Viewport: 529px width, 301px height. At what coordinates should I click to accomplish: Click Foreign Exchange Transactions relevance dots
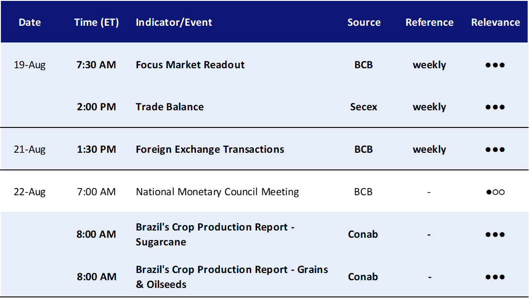tap(495, 150)
